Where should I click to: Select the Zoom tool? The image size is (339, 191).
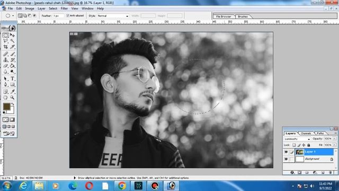click(12, 98)
